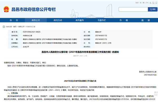Click the date 2021年6月16日

coord(150,75)
